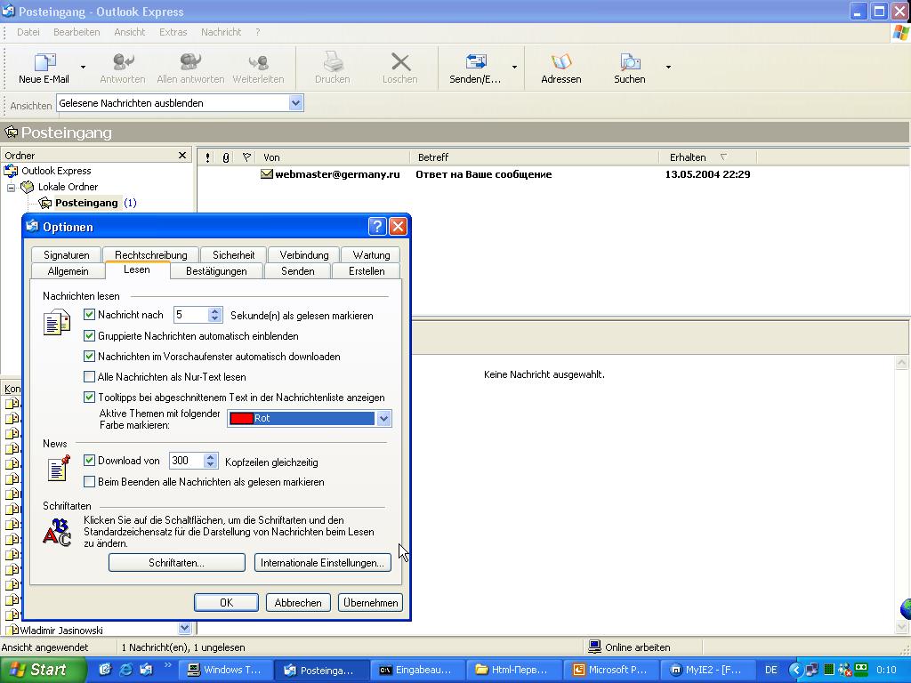
Task: Click the Suchen search icon
Action: click(x=630, y=62)
